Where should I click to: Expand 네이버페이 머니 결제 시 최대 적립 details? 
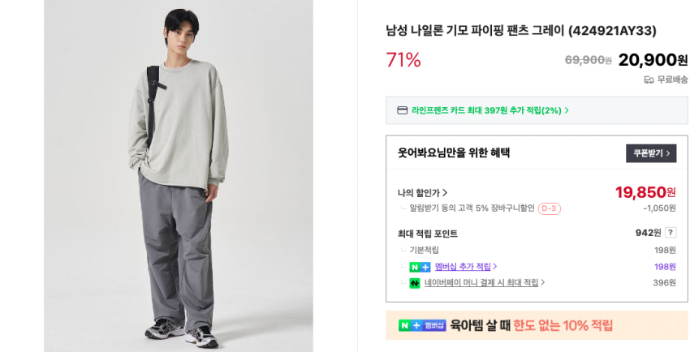485,283
